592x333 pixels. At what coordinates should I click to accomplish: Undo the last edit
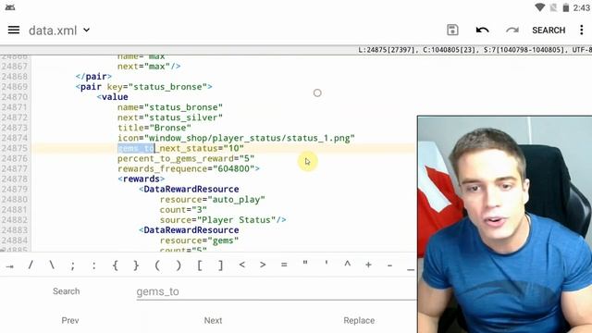pyautogui.click(x=482, y=30)
